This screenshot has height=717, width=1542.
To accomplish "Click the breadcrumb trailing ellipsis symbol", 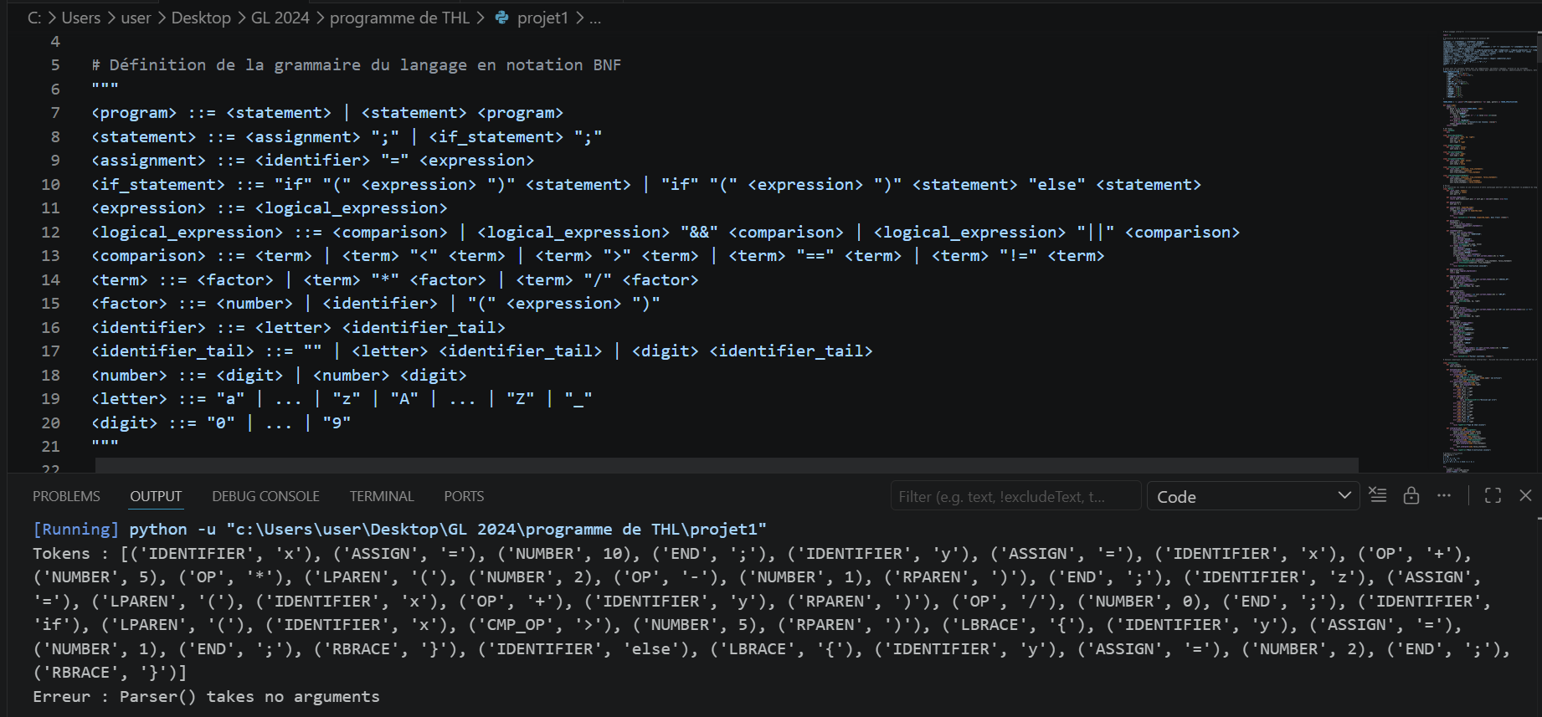I will point(595,18).
